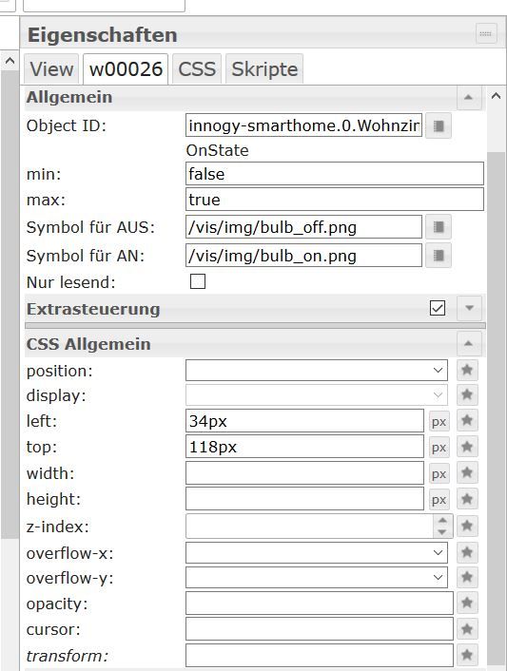
Task: Expand the Extrasteuerung section arrow
Action: point(469,308)
